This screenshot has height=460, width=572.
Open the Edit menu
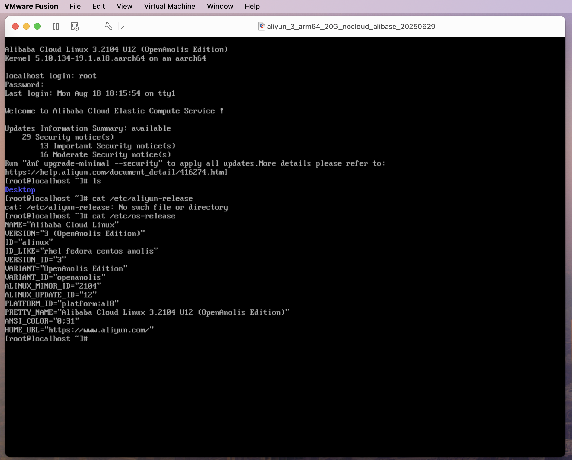click(99, 6)
